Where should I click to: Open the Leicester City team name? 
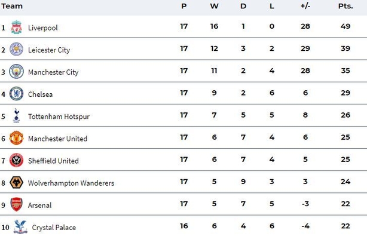pos(49,50)
